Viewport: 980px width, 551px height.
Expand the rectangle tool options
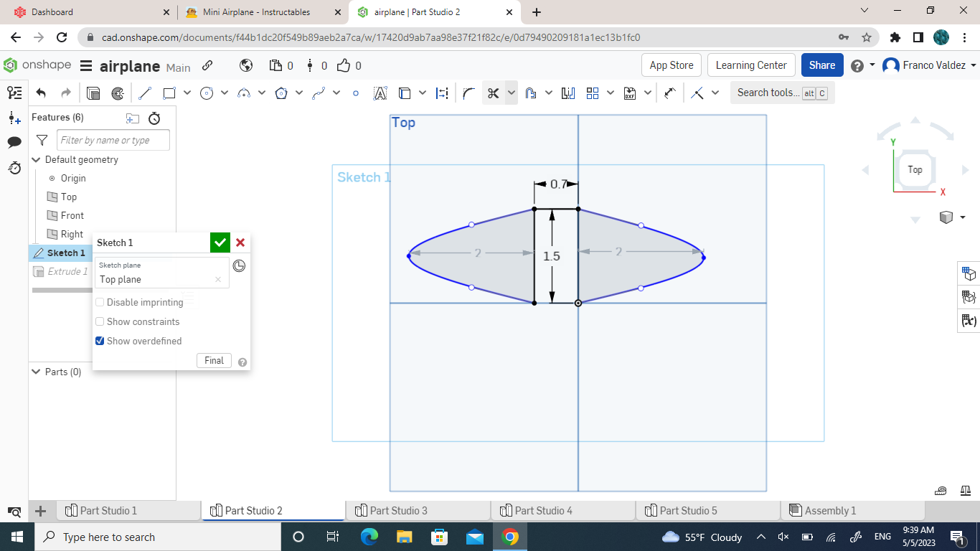coord(187,93)
